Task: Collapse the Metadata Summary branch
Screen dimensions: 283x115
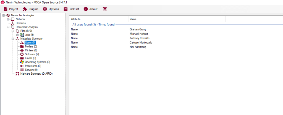Action: (13, 39)
